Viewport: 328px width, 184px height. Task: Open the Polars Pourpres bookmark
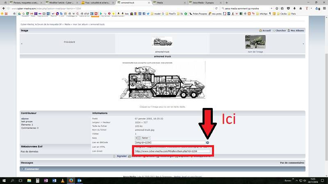click(198, 14)
